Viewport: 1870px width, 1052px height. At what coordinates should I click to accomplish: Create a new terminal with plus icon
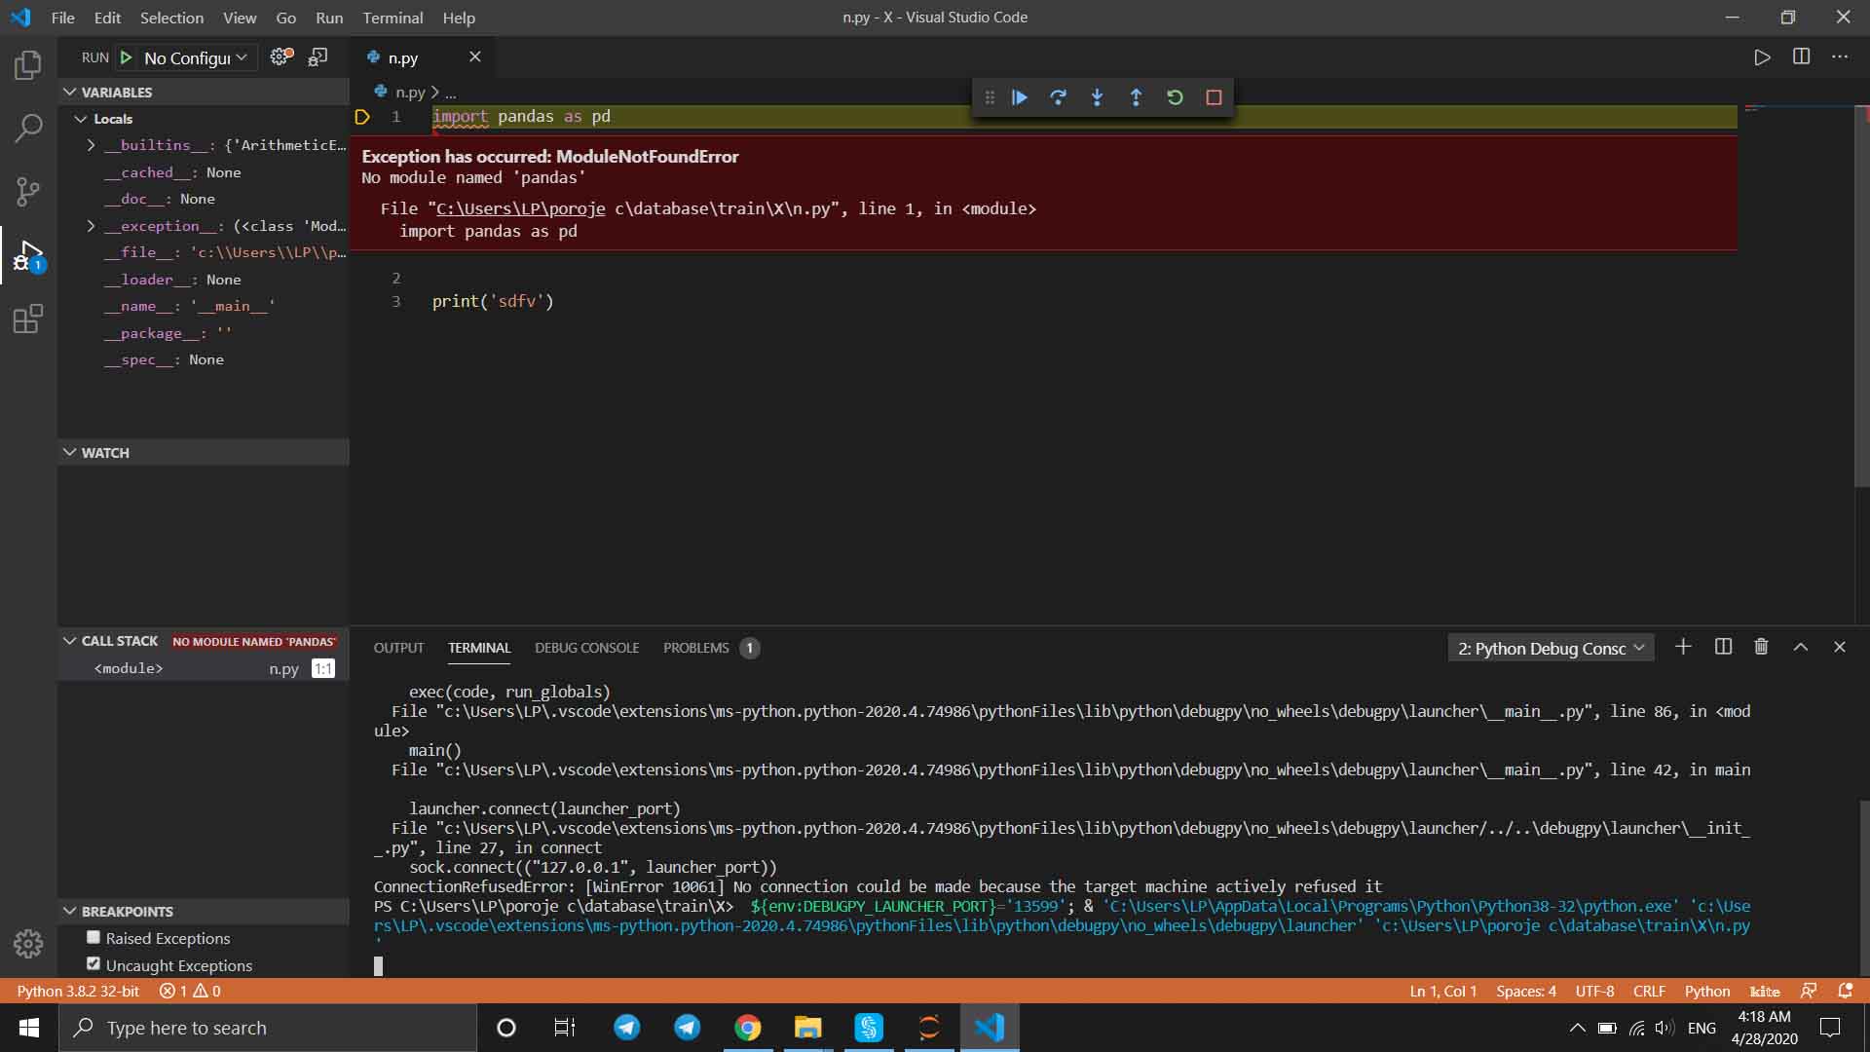point(1683,647)
